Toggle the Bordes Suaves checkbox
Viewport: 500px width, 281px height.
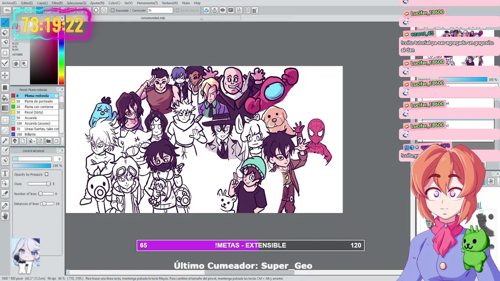tap(177, 11)
